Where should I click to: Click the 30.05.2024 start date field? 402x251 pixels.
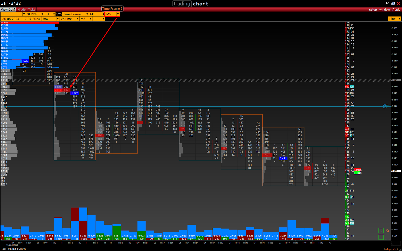pos(11,19)
